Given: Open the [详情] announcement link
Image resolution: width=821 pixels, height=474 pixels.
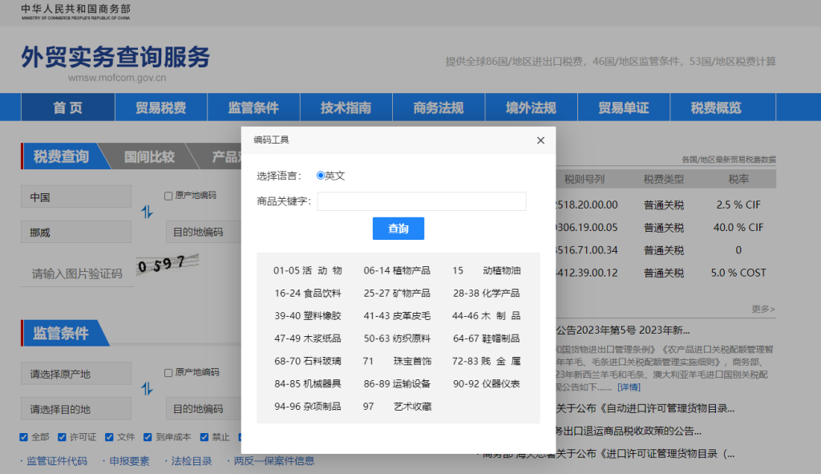Looking at the screenshot, I should (629, 387).
